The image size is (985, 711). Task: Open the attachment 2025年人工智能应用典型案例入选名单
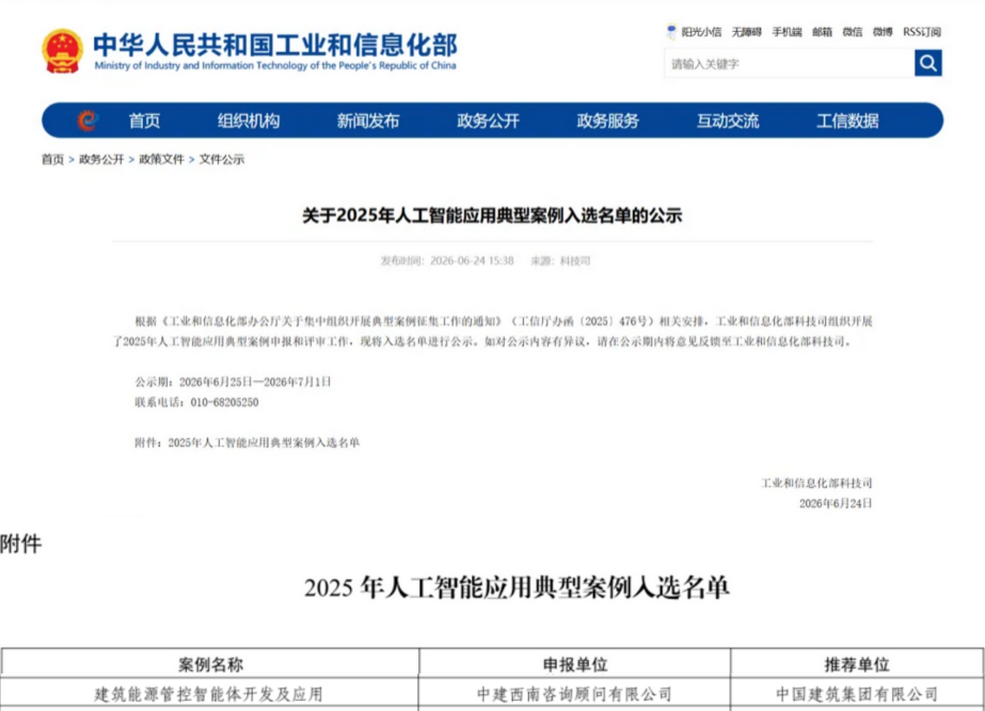point(264,442)
